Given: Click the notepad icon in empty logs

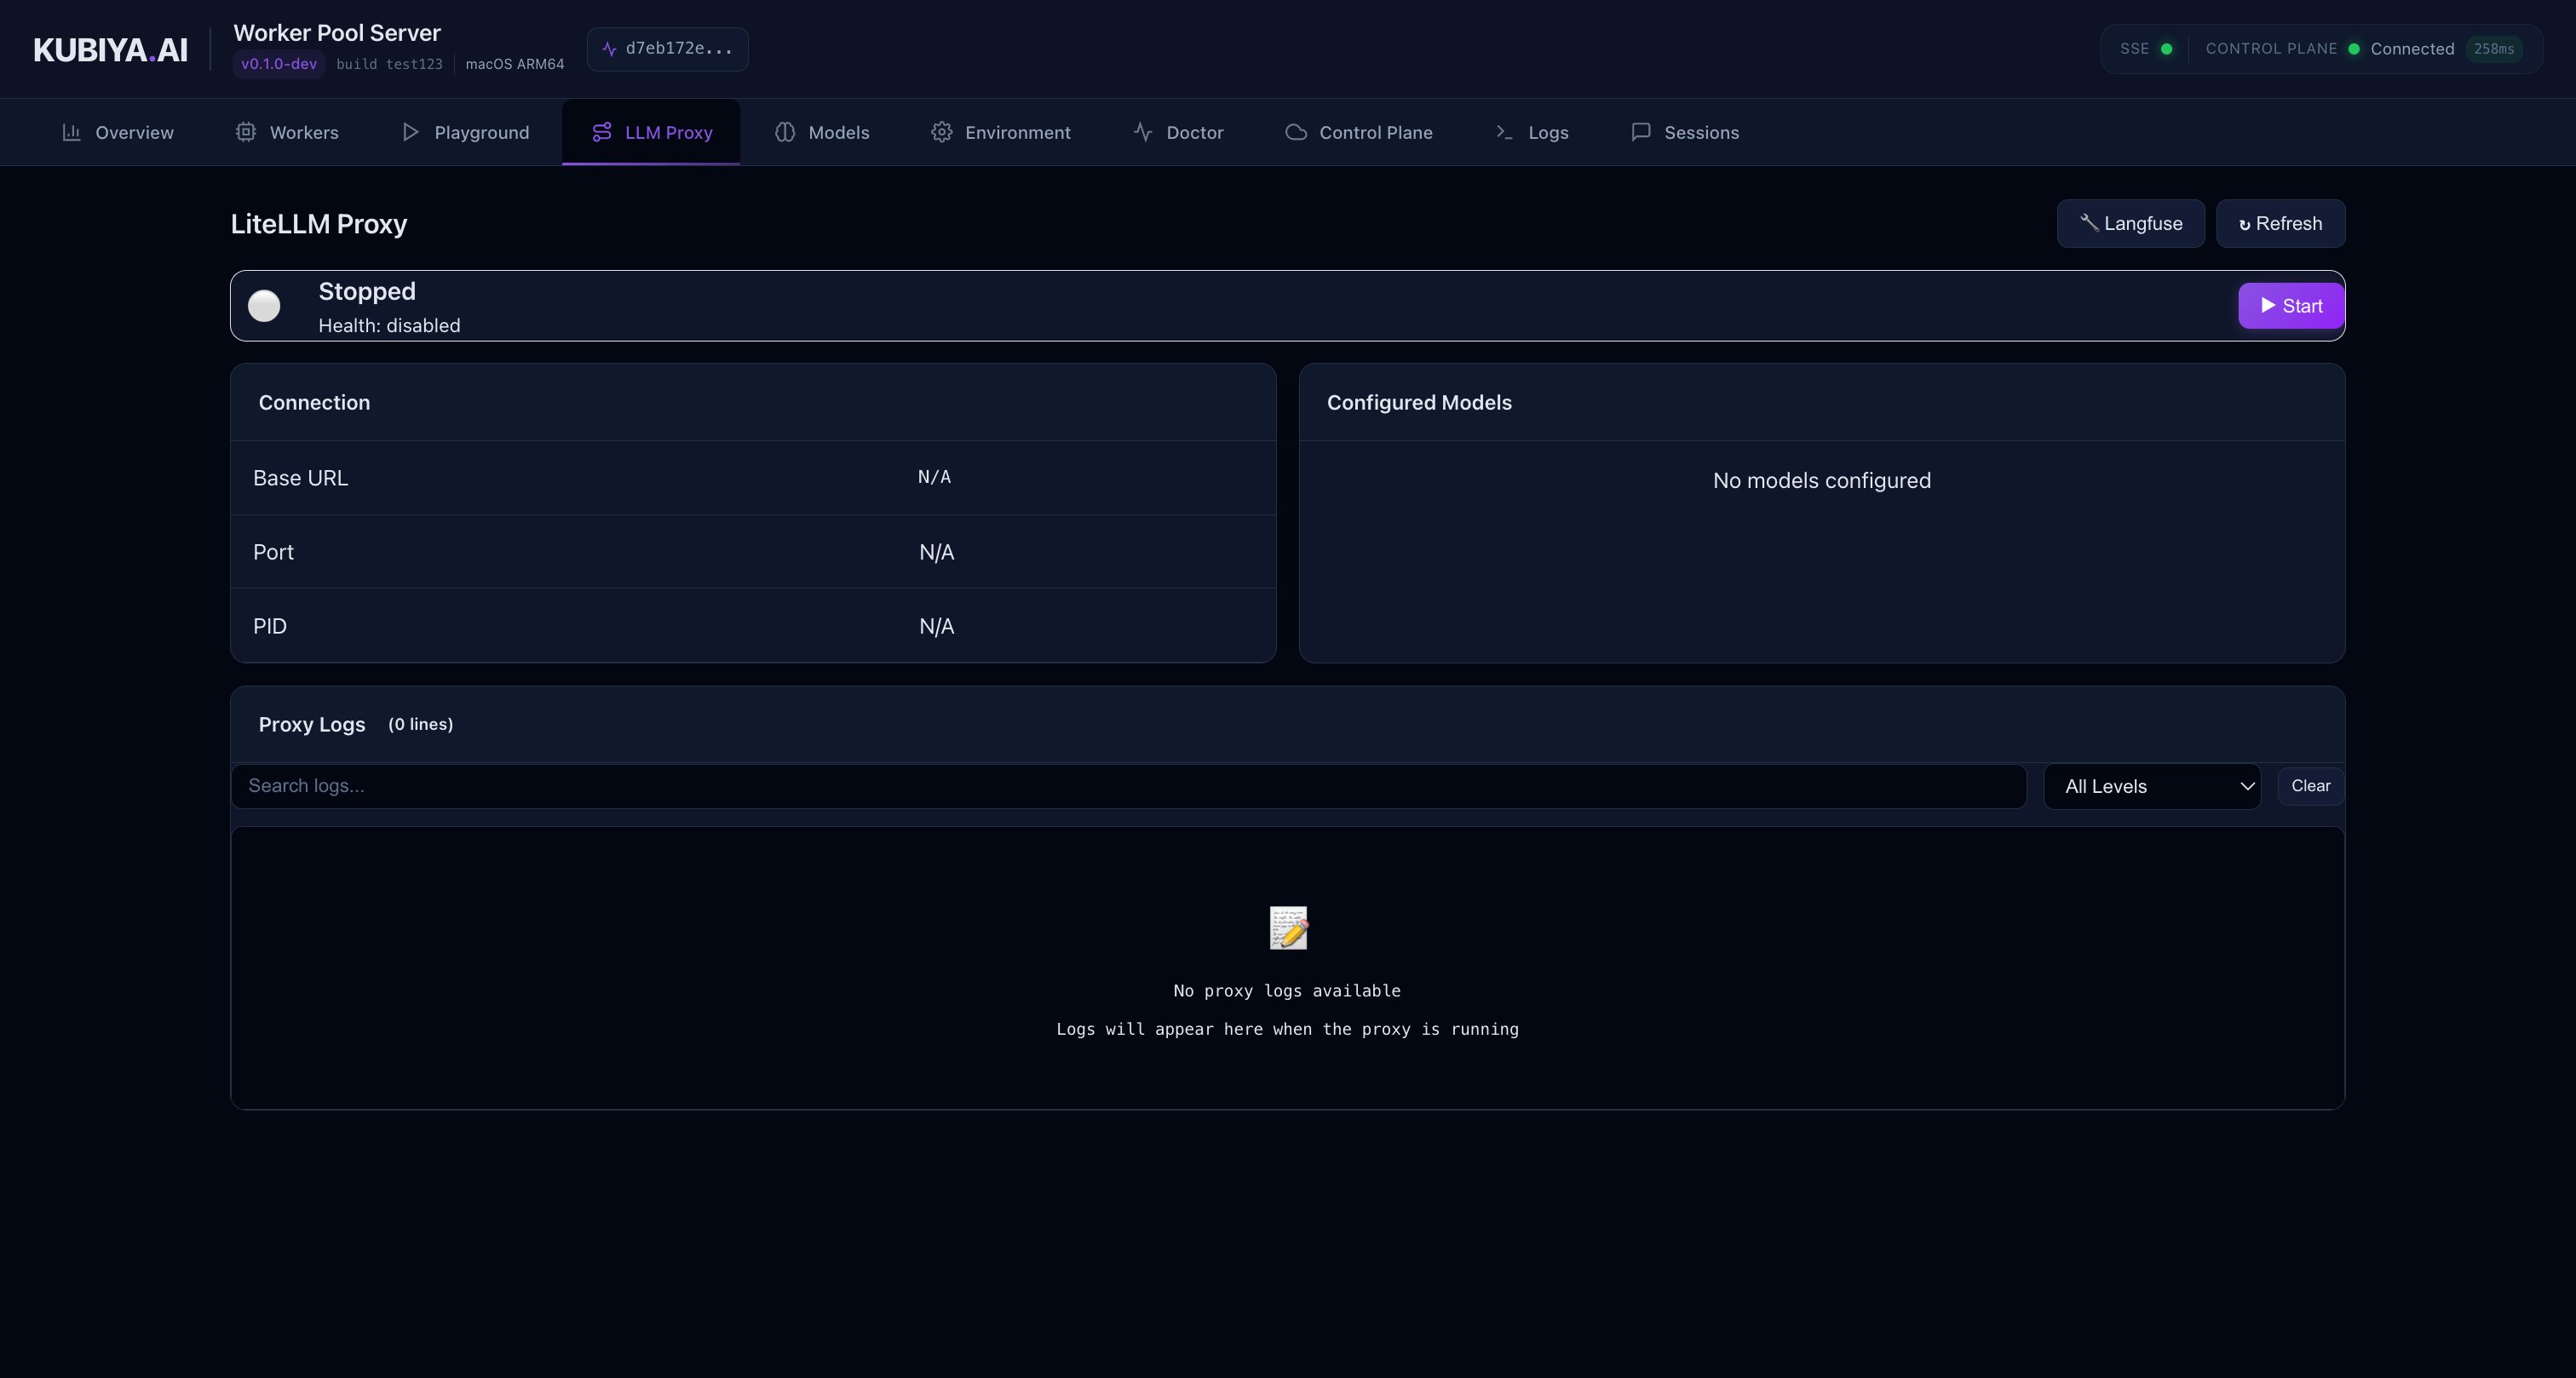Looking at the screenshot, I should tap(1288, 928).
